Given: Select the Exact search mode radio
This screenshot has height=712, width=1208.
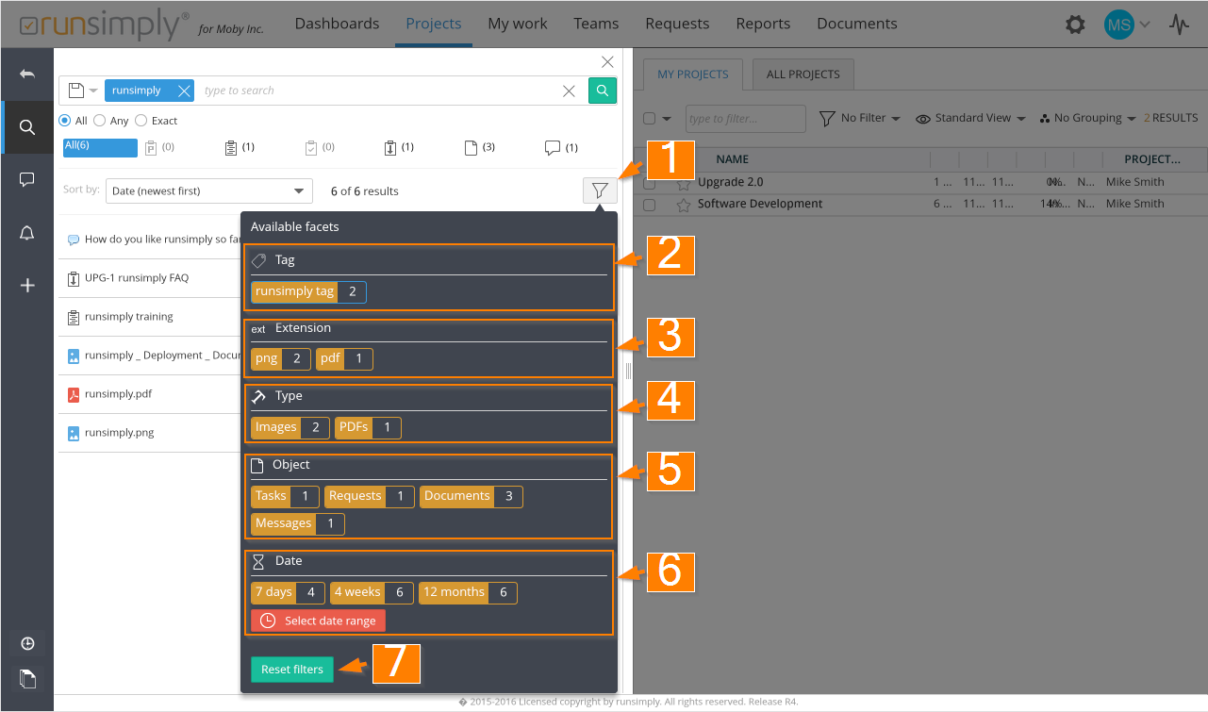Looking at the screenshot, I should [141, 121].
